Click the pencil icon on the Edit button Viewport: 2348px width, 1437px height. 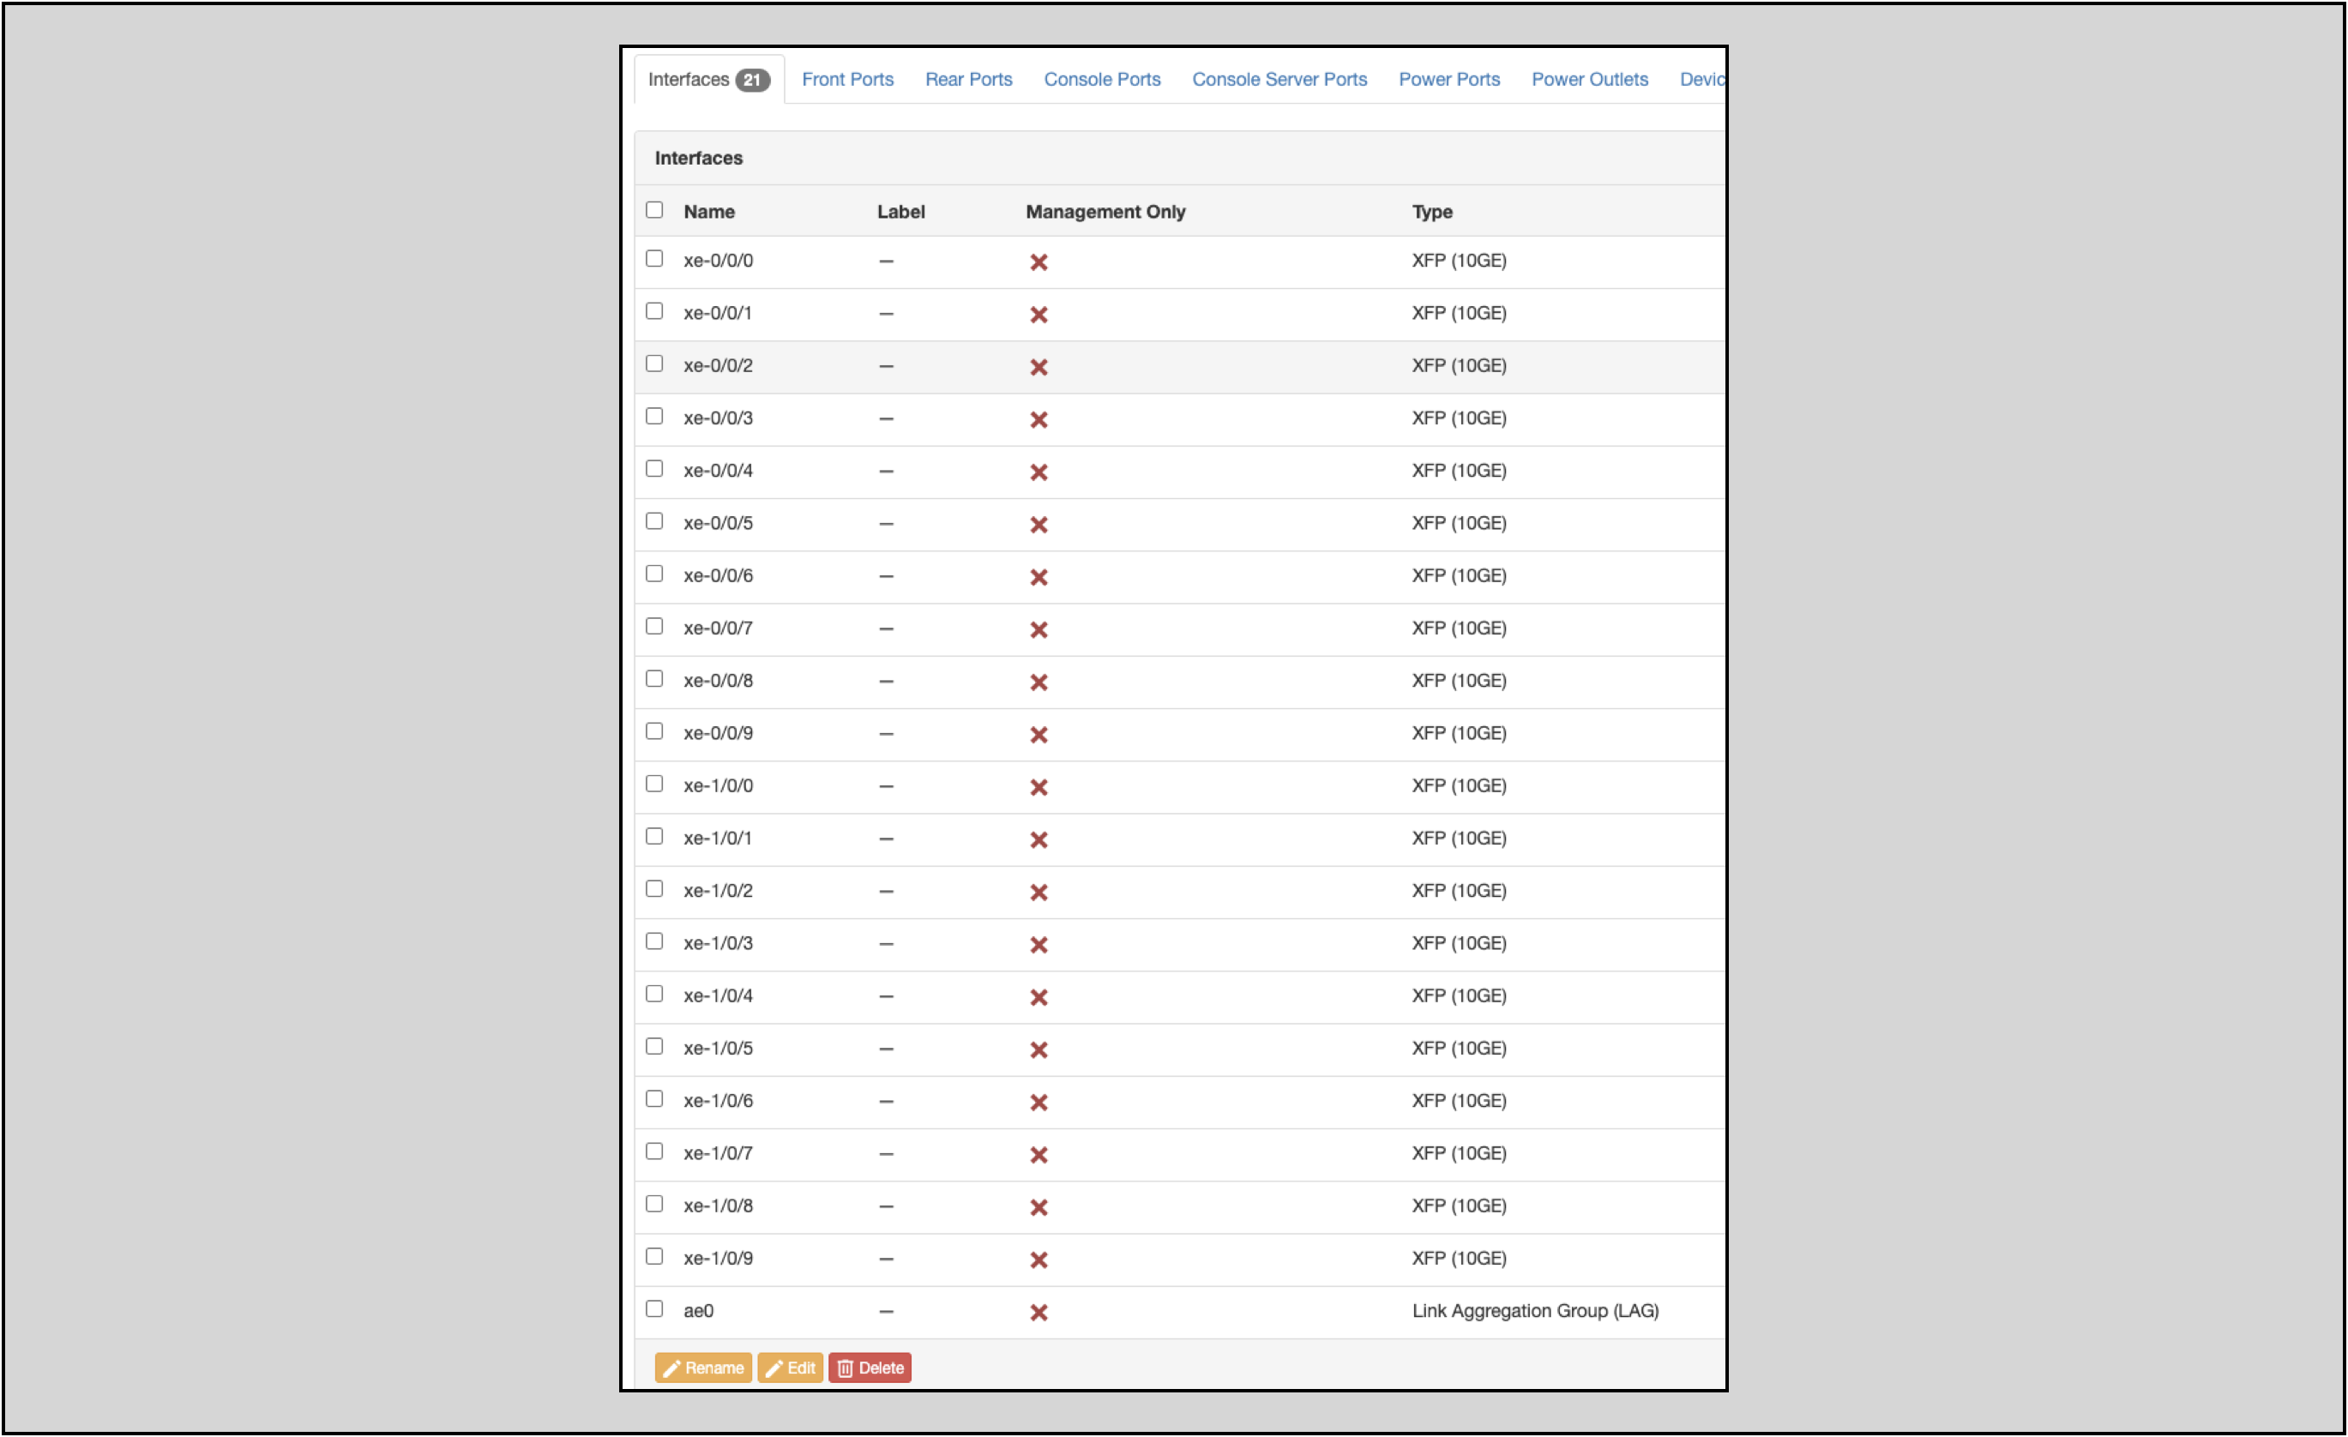pos(774,1368)
